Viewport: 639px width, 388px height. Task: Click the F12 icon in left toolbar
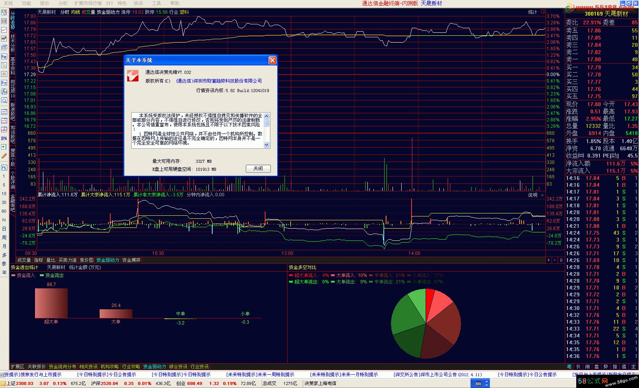pos(4,83)
